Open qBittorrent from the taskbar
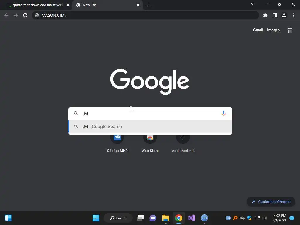This screenshot has width=300, height=225. coord(204,218)
